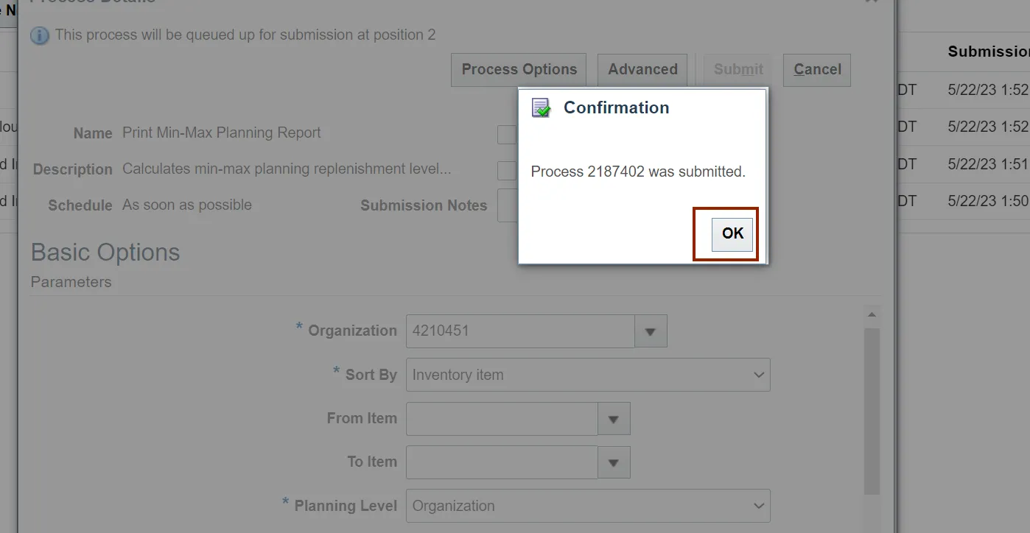This screenshot has width=1030, height=533.
Task: Click into the From Item text field
Action: point(501,419)
